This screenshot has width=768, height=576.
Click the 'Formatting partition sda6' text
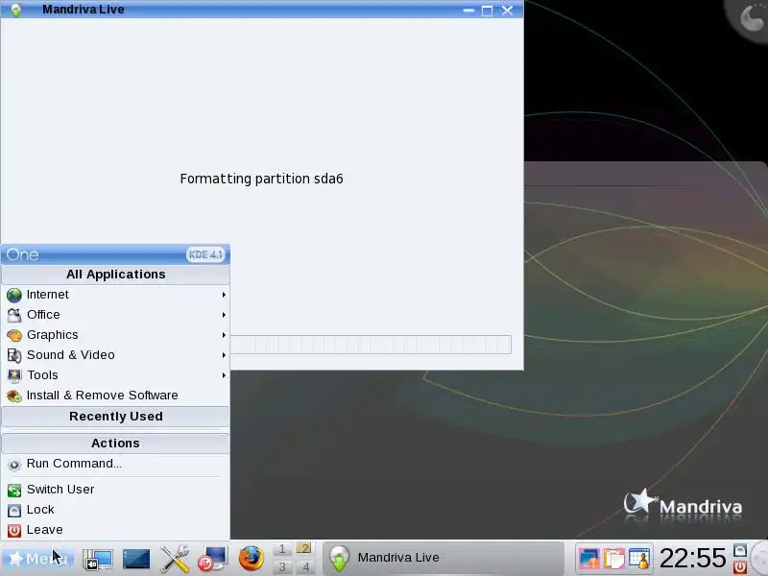pyautogui.click(x=261, y=179)
